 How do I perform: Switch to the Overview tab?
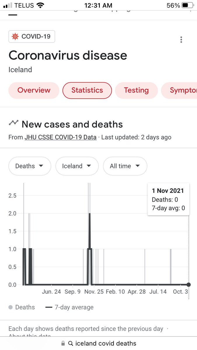tap(34, 90)
